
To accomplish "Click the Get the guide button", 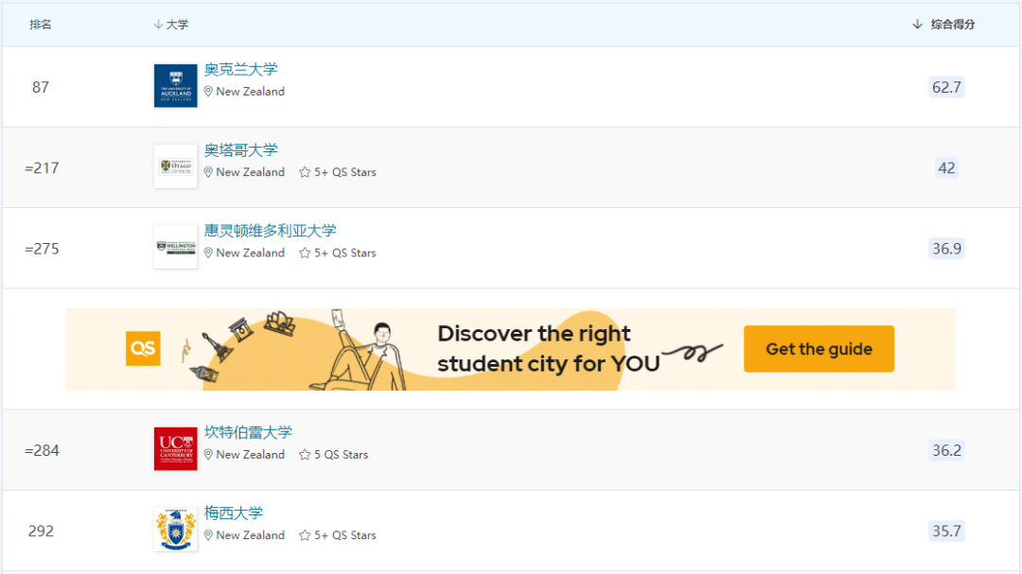I will pos(819,349).
